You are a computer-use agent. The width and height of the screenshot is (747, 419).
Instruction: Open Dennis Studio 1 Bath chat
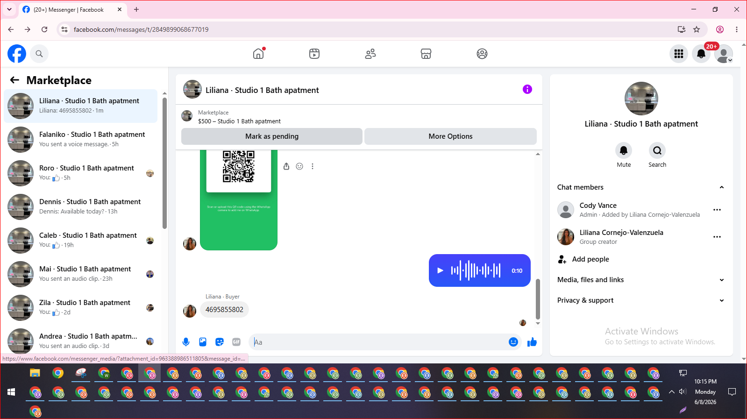point(81,207)
